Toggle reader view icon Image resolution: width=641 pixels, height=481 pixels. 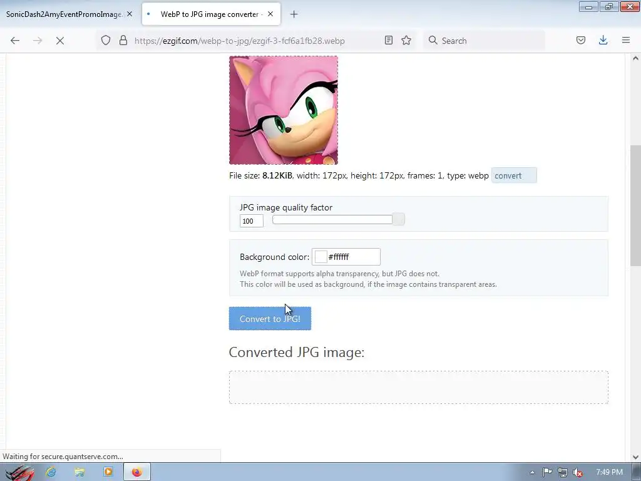coord(389,41)
